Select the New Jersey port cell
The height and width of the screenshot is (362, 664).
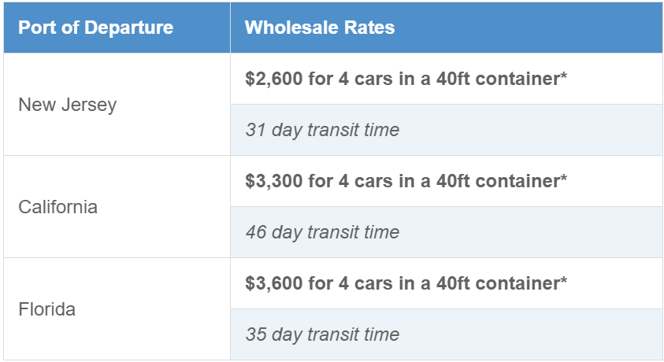pyautogui.click(x=67, y=105)
